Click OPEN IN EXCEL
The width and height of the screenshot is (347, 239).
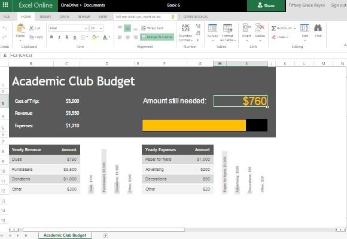196,17
